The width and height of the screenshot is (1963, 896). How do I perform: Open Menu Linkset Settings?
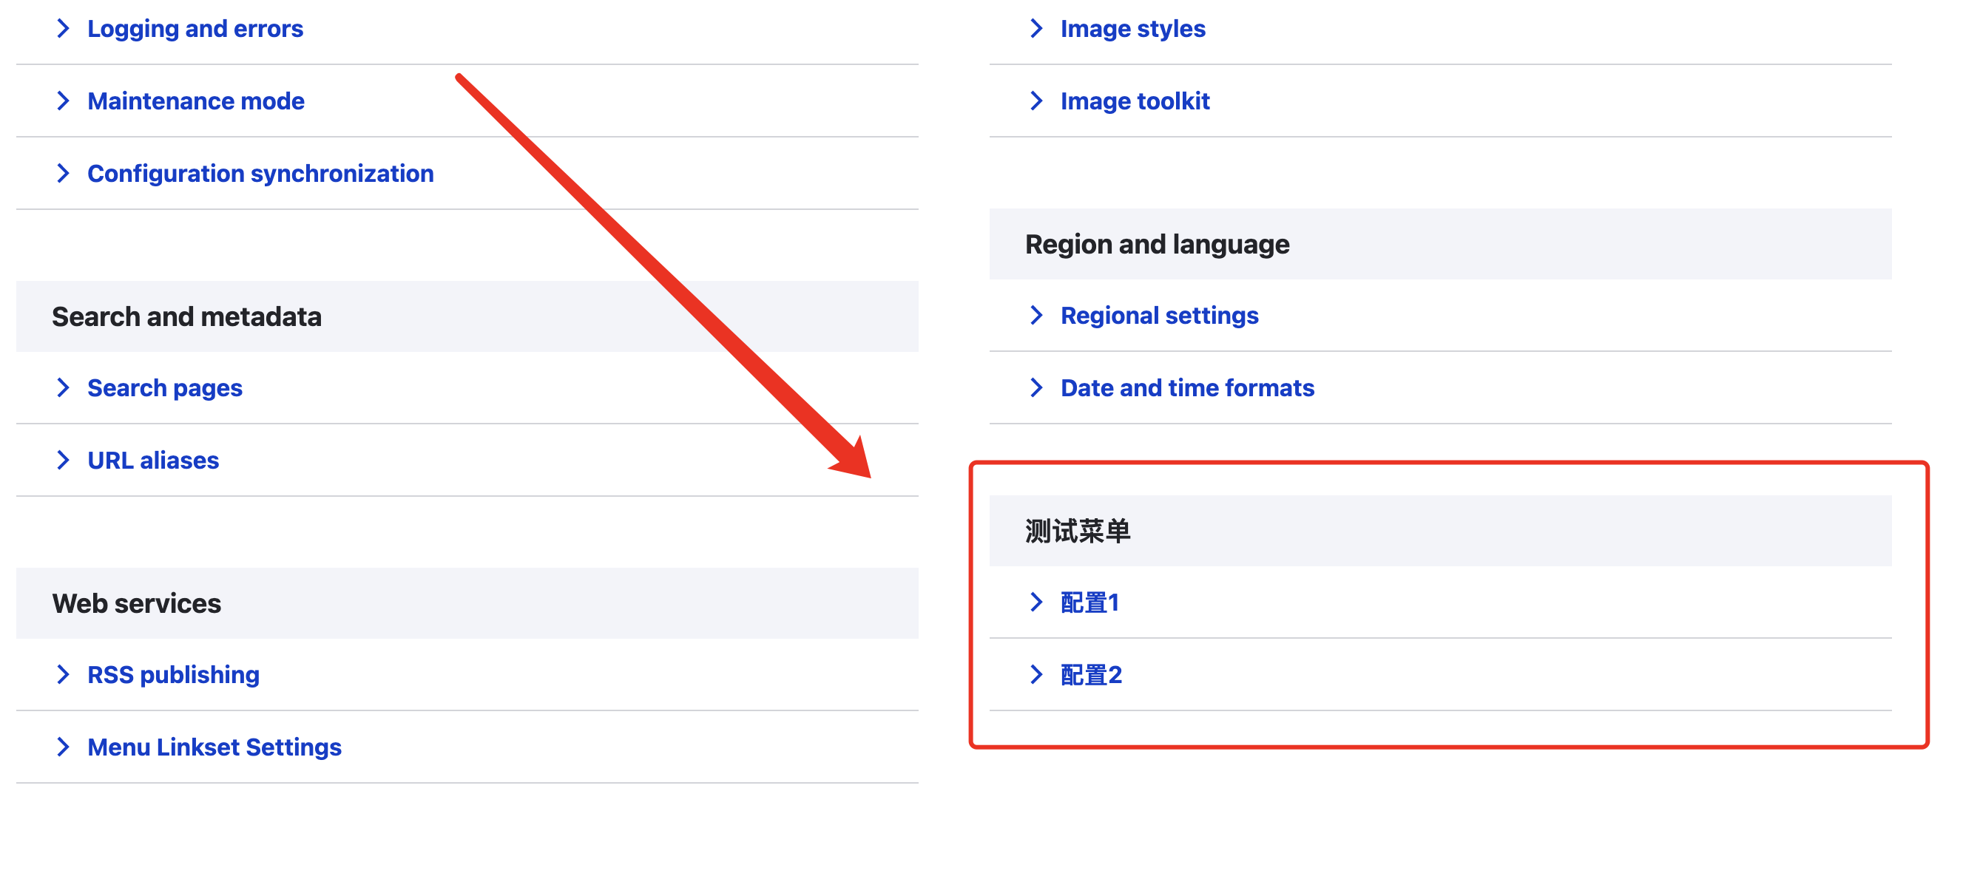point(215,747)
